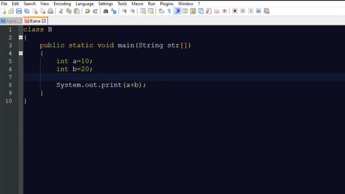Screen dimensions: 345x194
Task: Open the Plugins menu
Action: (x=167, y=4)
